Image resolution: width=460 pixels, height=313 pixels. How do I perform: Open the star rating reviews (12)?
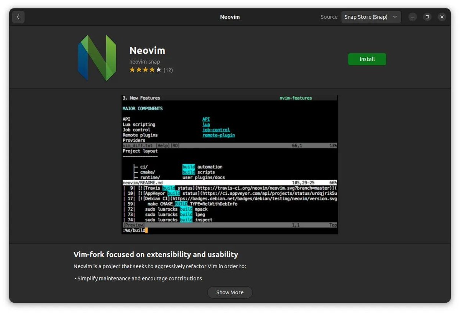tap(151, 70)
